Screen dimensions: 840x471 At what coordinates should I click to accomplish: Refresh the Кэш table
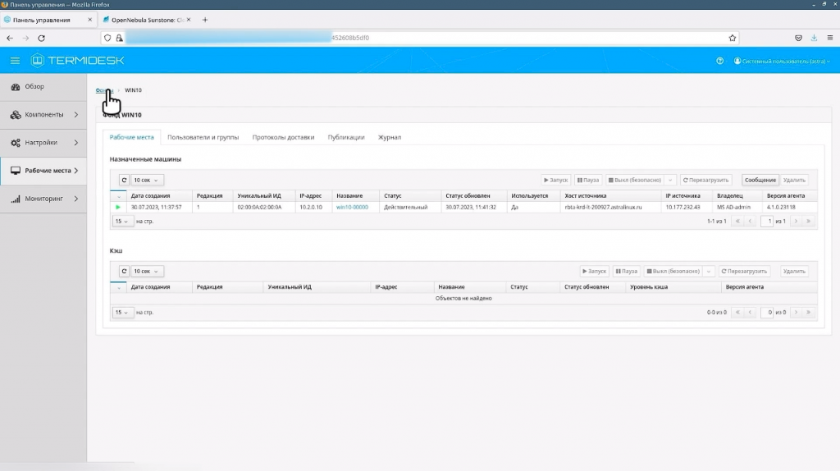[124, 271]
